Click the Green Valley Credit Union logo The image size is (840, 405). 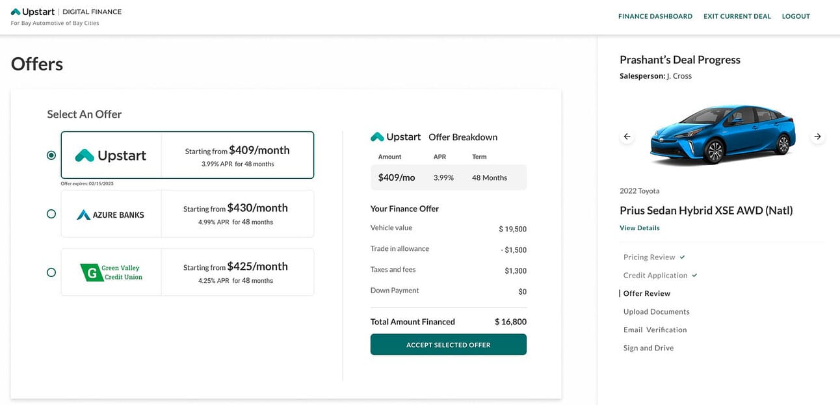point(111,272)
